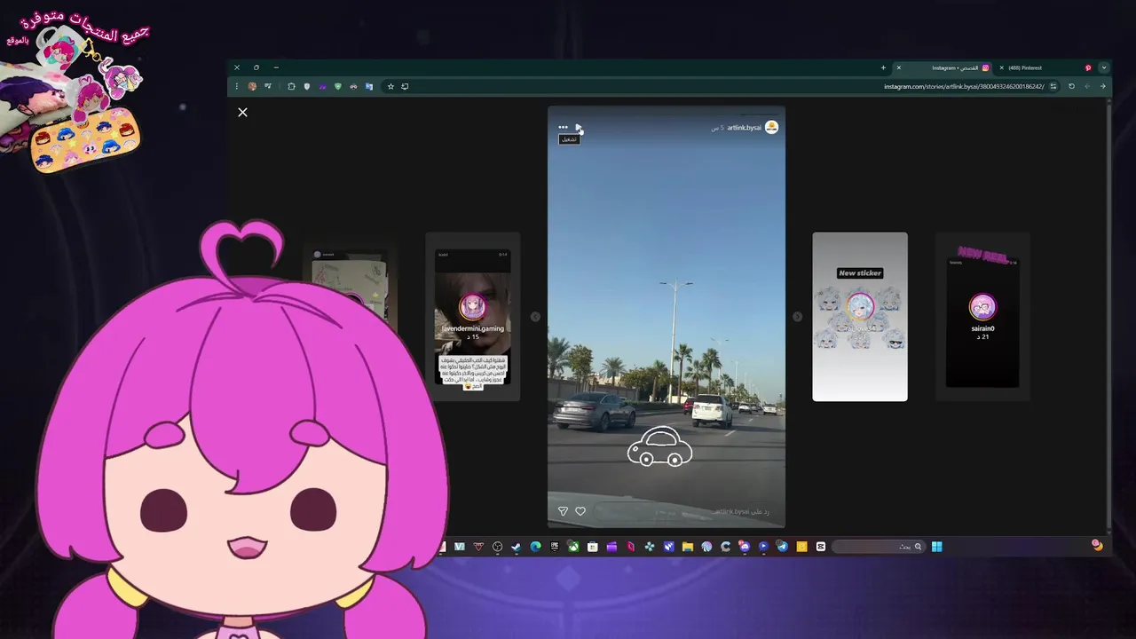Open the extensions puzzle menu
The height and width of the screenshot is (639, 1136).
[291, 86]
